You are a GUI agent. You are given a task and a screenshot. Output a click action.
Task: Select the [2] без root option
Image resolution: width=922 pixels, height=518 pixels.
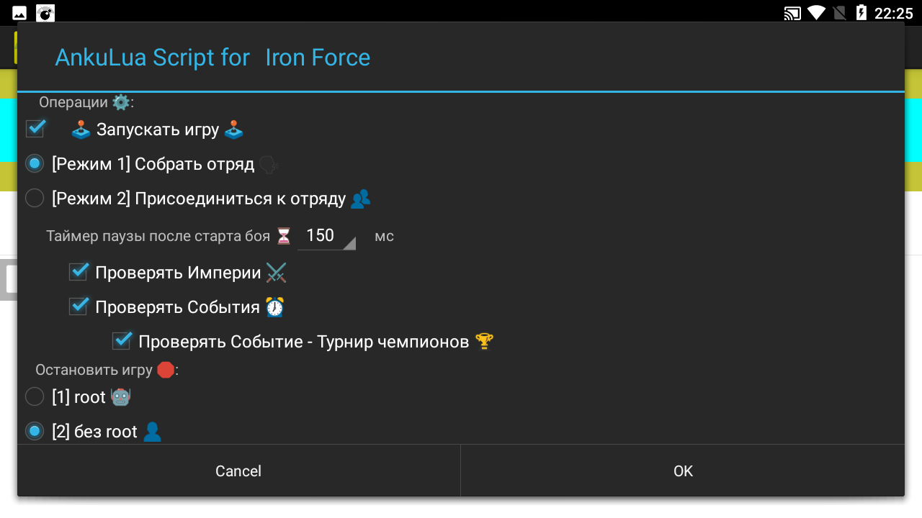[35, 432]
